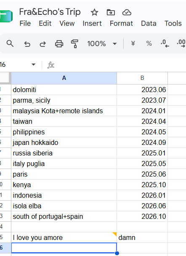Open the Tools menu

(x=173, y=23)
